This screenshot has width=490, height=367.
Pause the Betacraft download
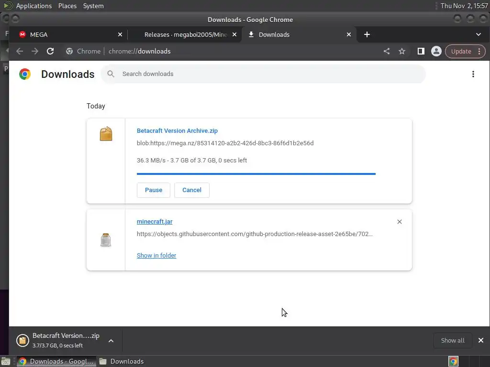[x=154, y=190]
